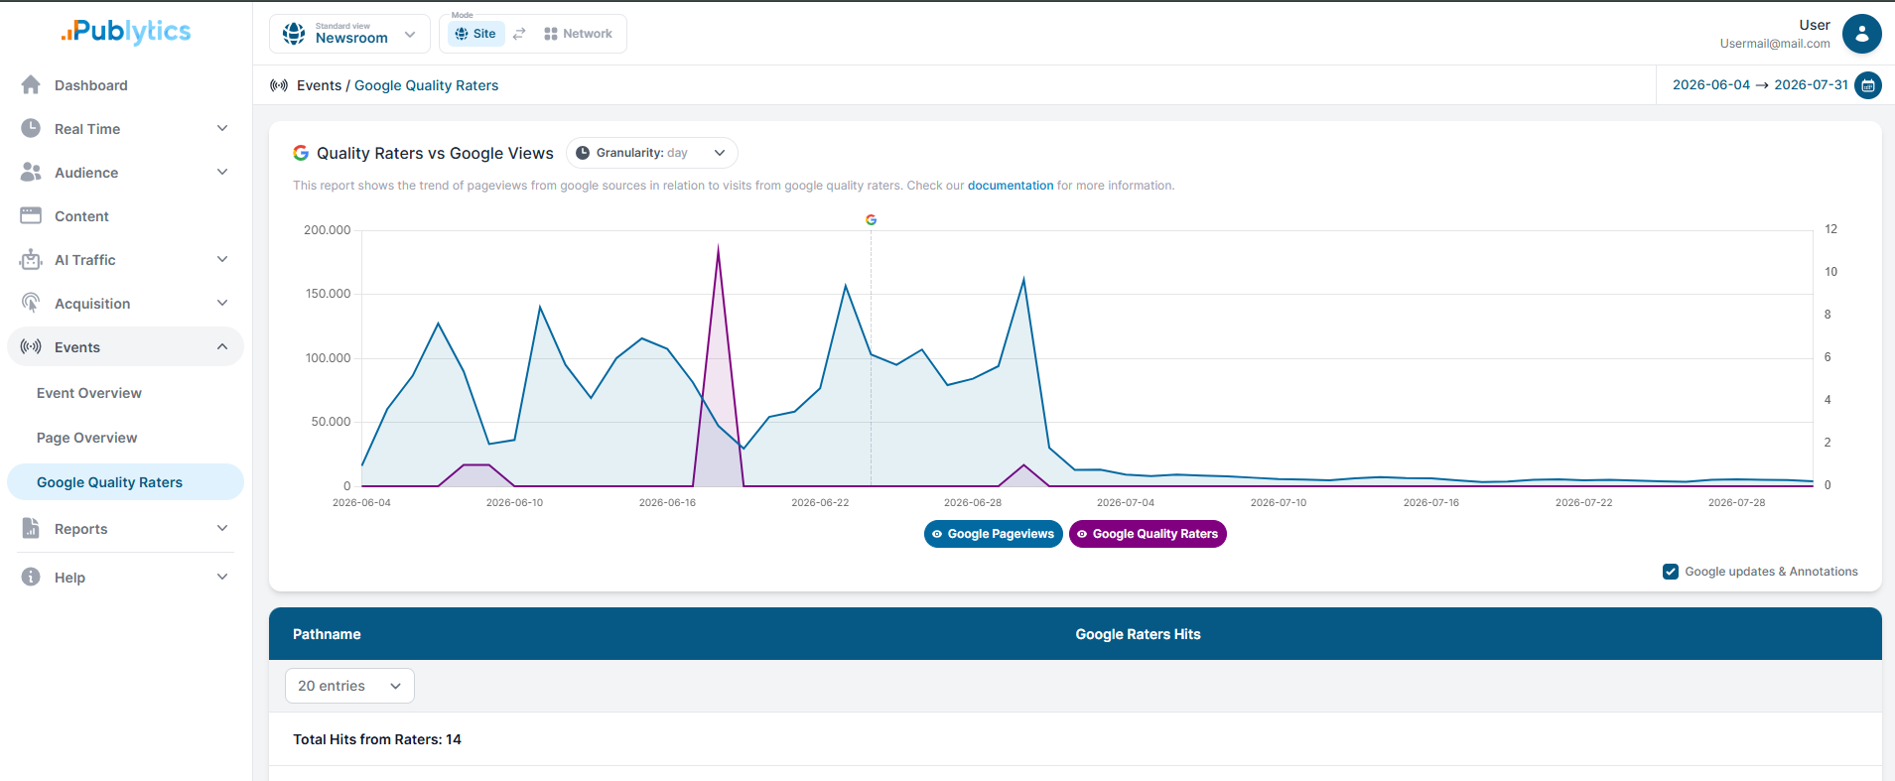
Task: Open the documentation link
Action: coord(1011,186)
